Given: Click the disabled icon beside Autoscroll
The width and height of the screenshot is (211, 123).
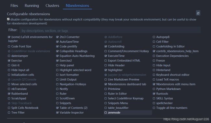Looking at the screenshot, I should pos(106,42).
